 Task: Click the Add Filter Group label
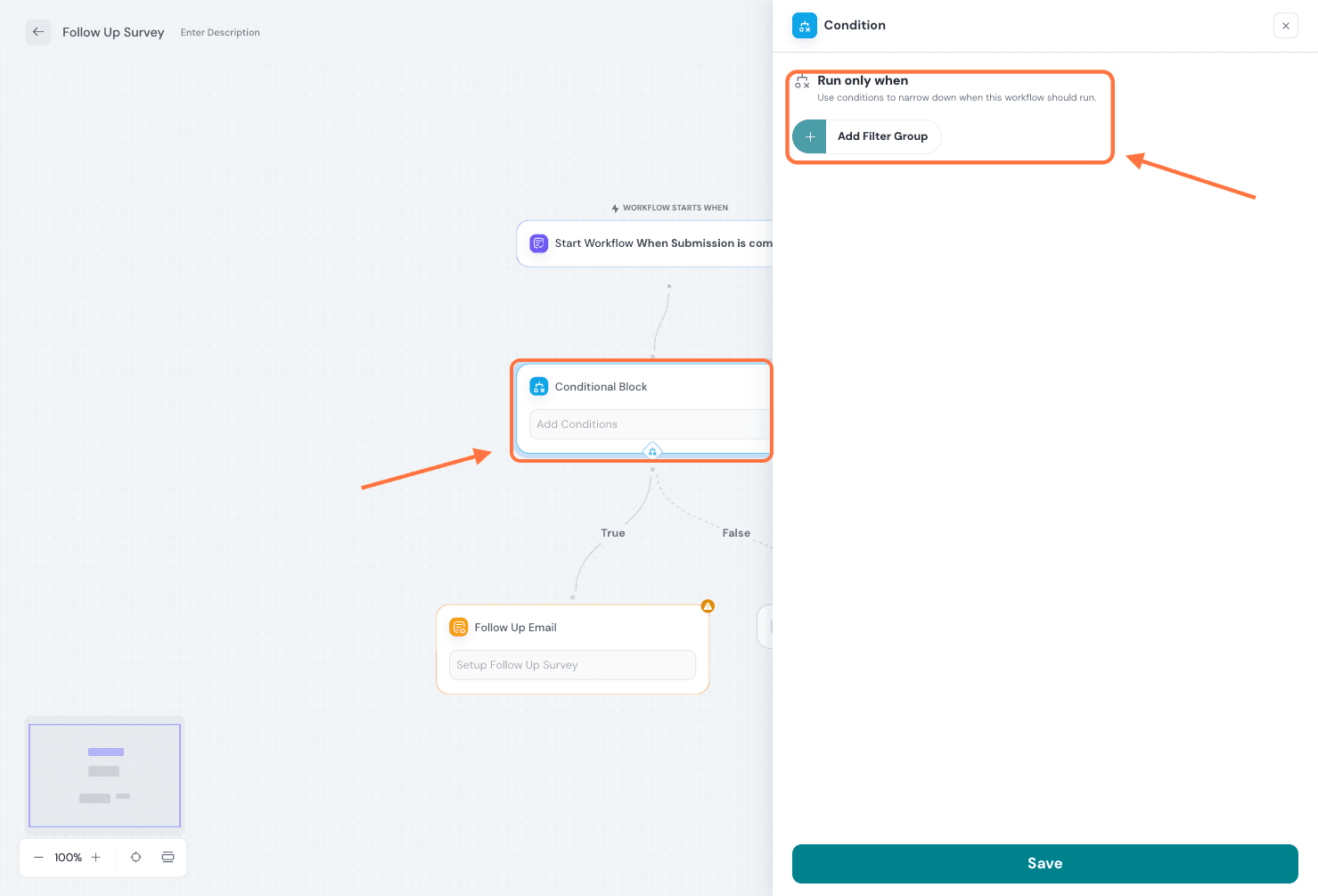point(882,136)
